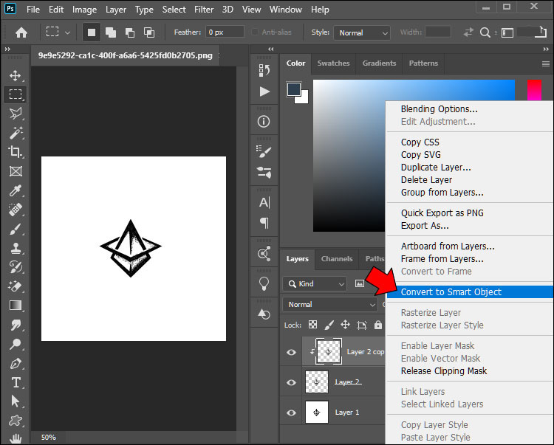The width and height of the screenshot is (554, 445).
Task: Select the Eraser tool
Action: [16, 286]
